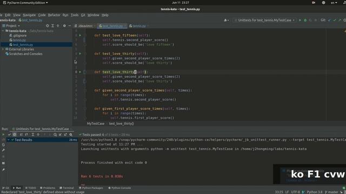Click the user account icon dropdown in toolbar
This screenshot has height=194, width=346.
[226, 20]
